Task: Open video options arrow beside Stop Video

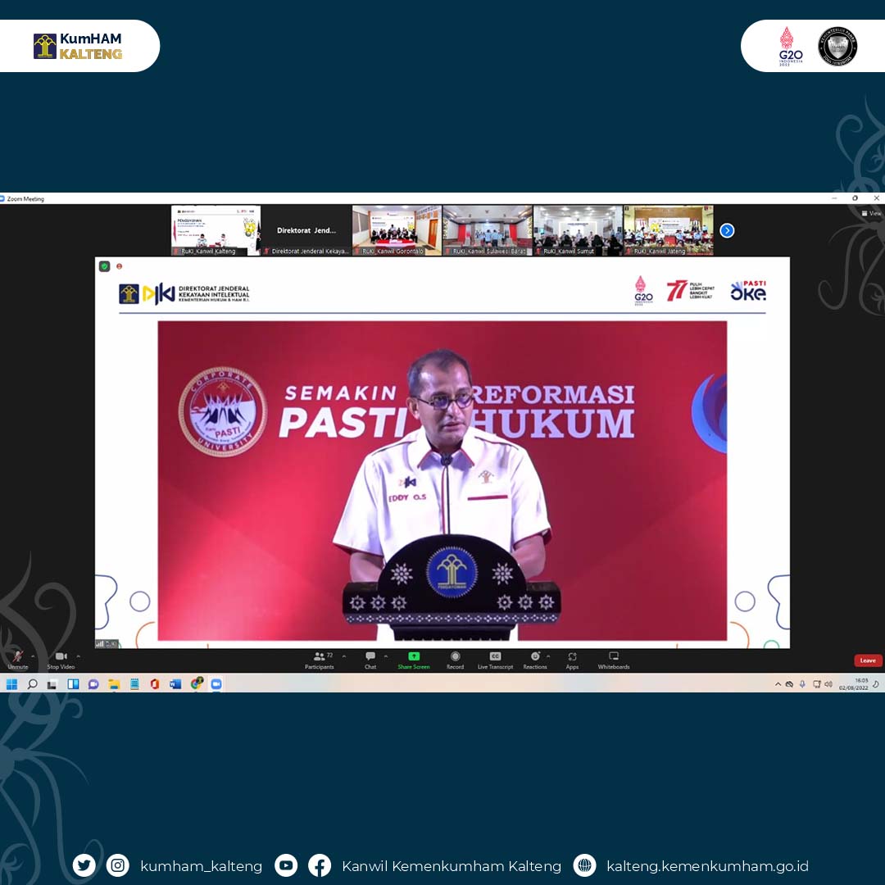Action: coord(78,656)
